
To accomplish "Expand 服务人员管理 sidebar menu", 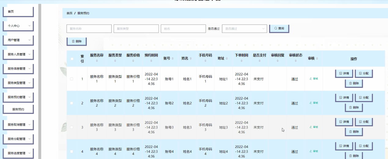I will [x=18, y=54].
